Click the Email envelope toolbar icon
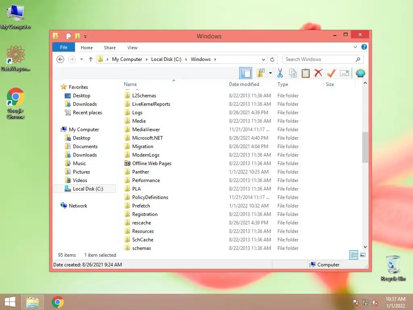413x310 pixels. [x=344, y=73]
